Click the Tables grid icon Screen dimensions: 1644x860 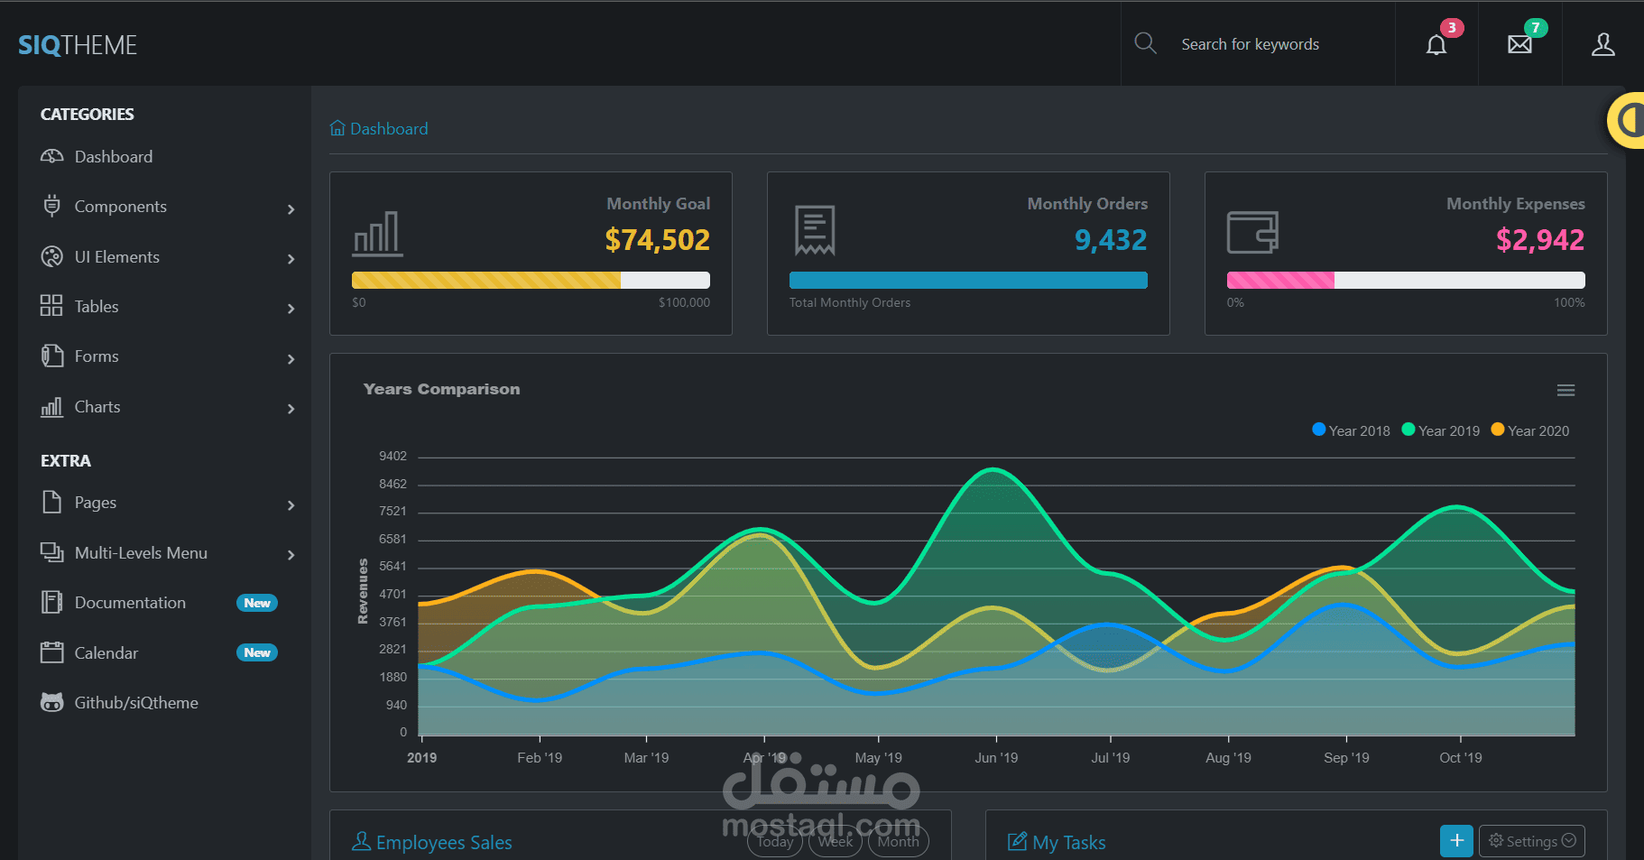(x=51, y=306)
